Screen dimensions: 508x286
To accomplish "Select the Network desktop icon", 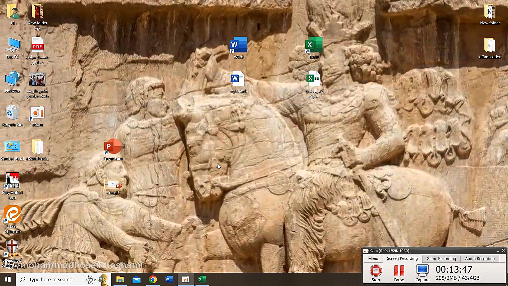I will coord(12,82).
